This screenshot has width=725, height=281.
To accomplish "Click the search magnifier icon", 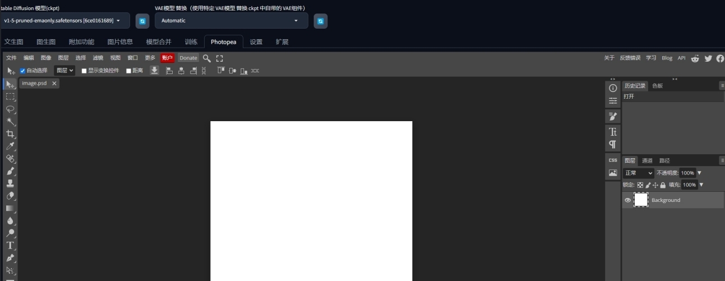I will click(x=207, y=58).
